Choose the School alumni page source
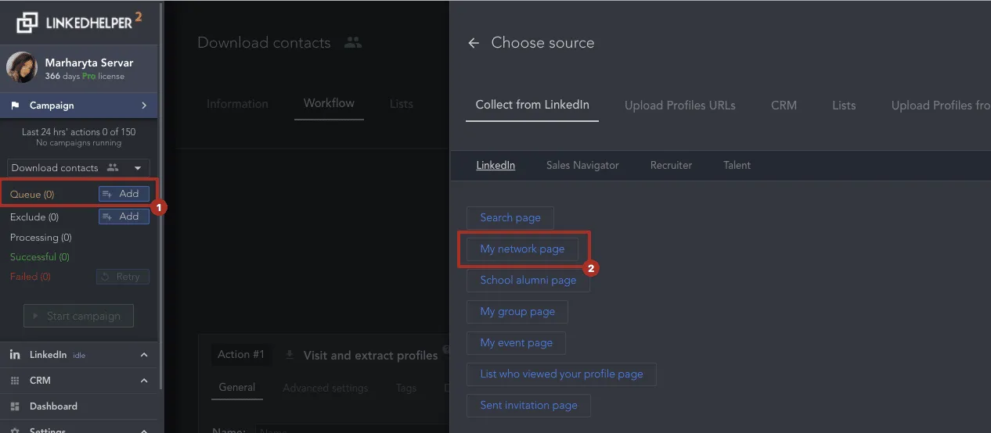This screenshot has height=433, width=991. 528,281
